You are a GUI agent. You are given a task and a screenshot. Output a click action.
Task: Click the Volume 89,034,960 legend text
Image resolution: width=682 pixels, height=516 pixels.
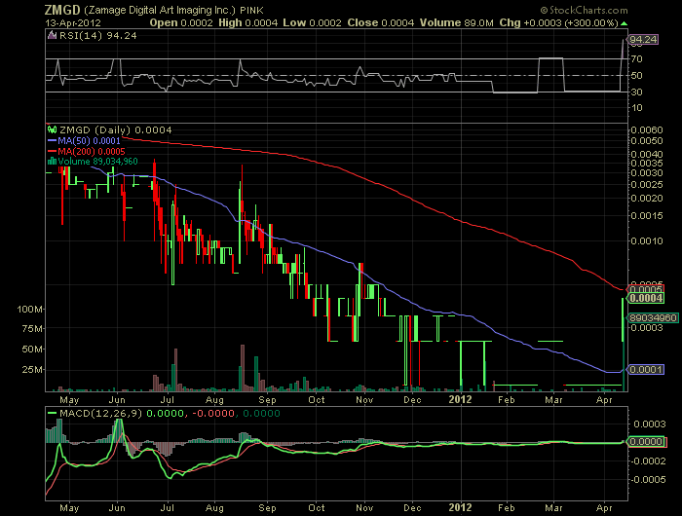(97, 162)
